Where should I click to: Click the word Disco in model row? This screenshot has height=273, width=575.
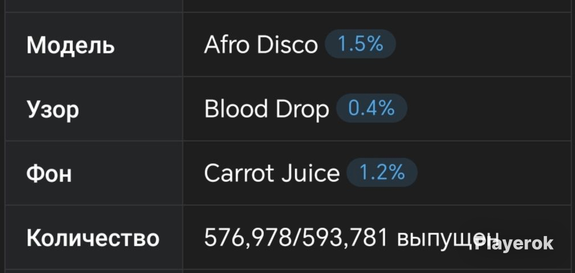(x=287, y=45)
